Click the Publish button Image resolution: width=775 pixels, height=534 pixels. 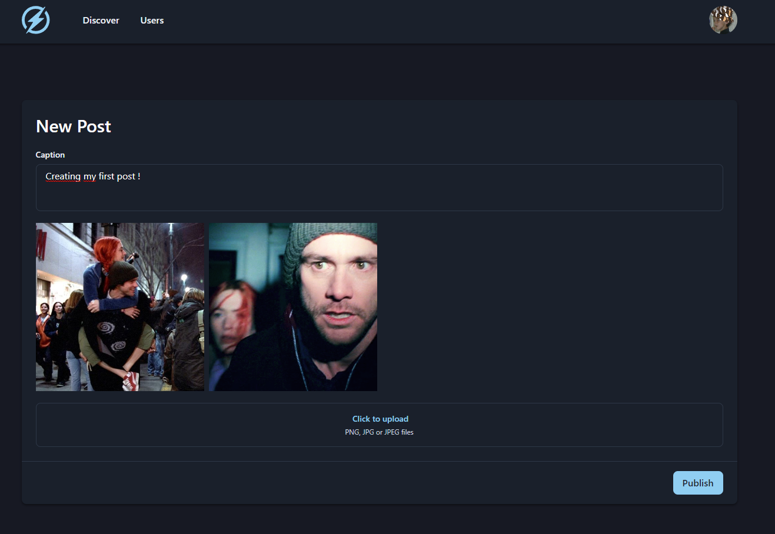(698, 483)
